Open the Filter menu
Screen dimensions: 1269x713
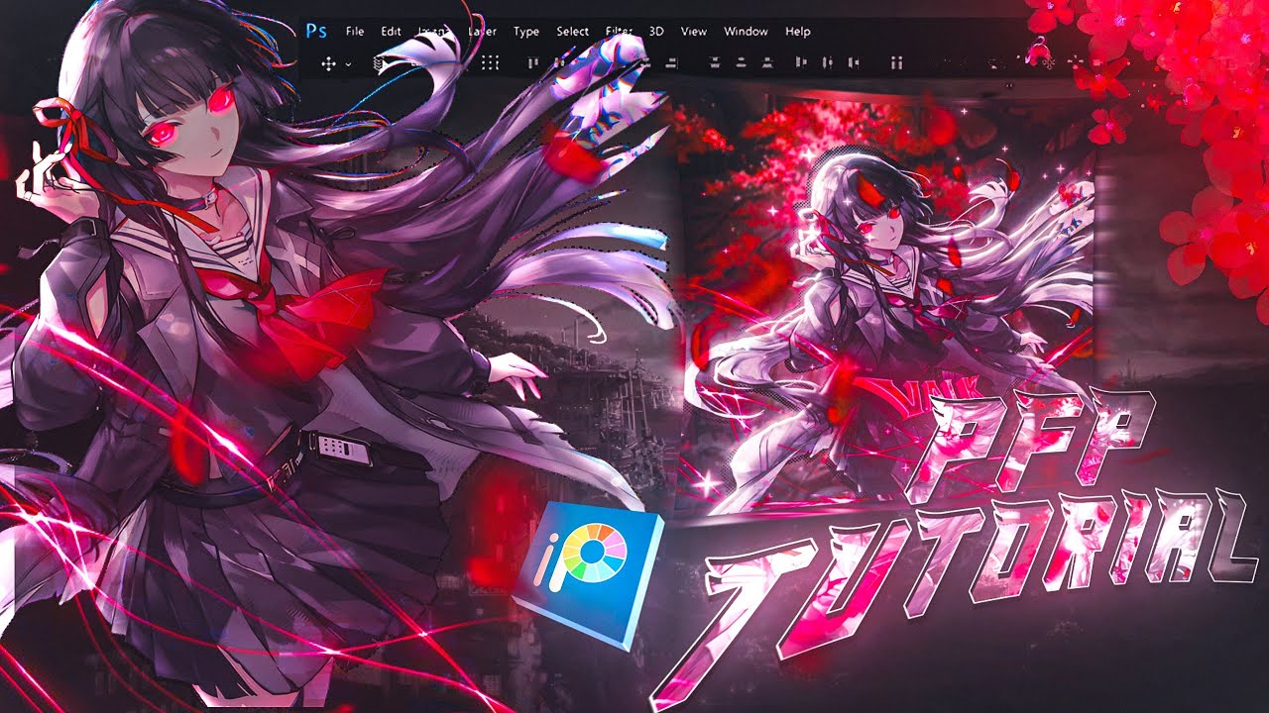tap(620, 32)
